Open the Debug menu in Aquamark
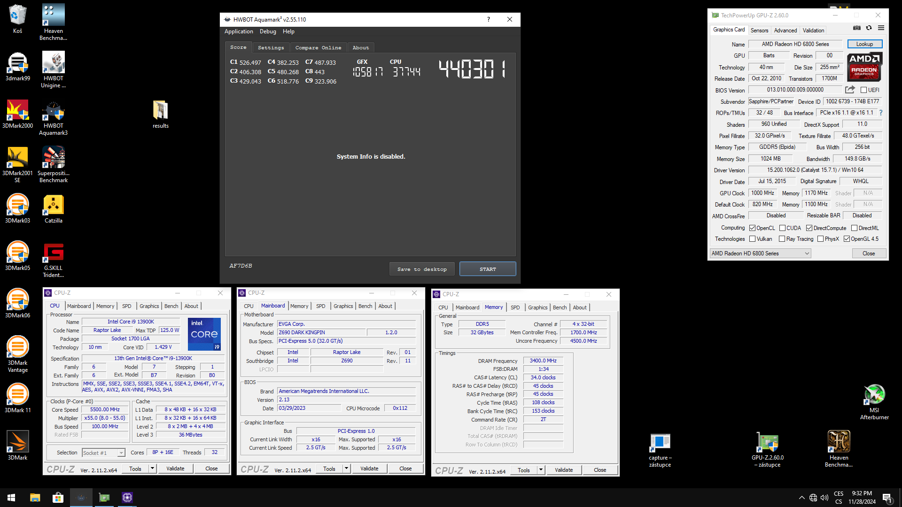Image resolution: width=902 pixels, height=507 pixels. coord(268,31)
